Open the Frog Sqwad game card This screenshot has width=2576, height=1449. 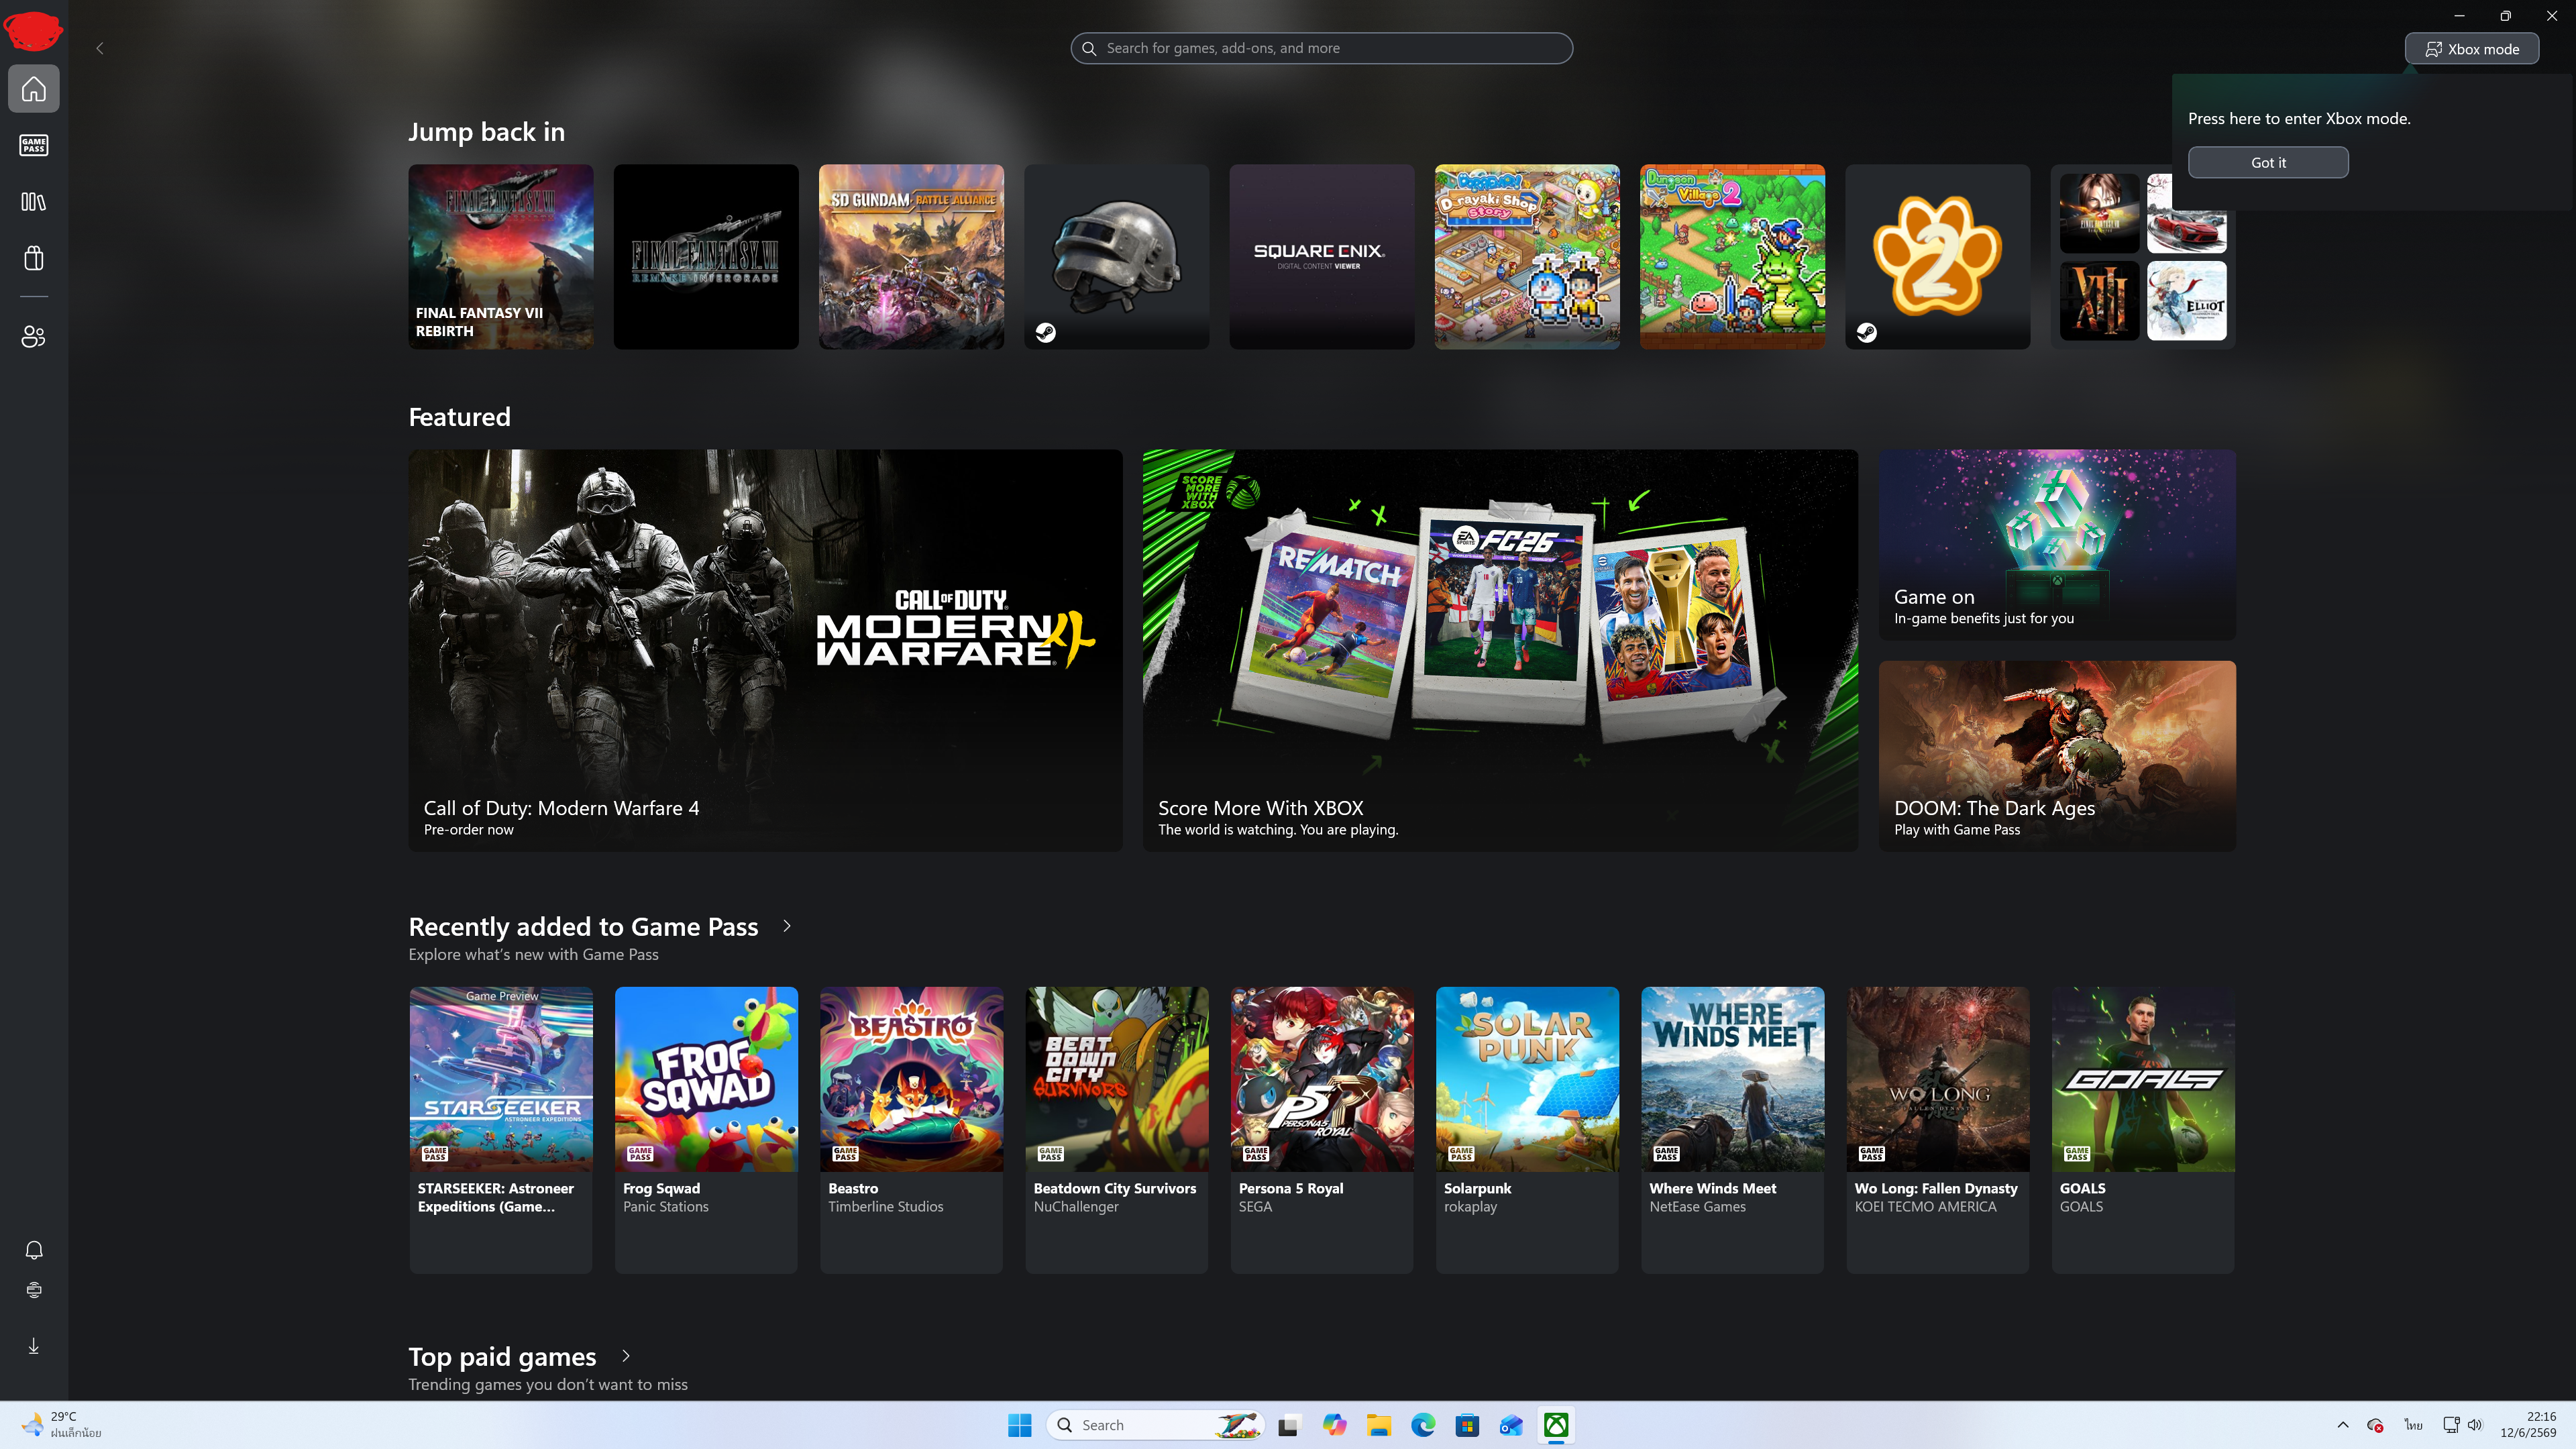click(706, 1130)
